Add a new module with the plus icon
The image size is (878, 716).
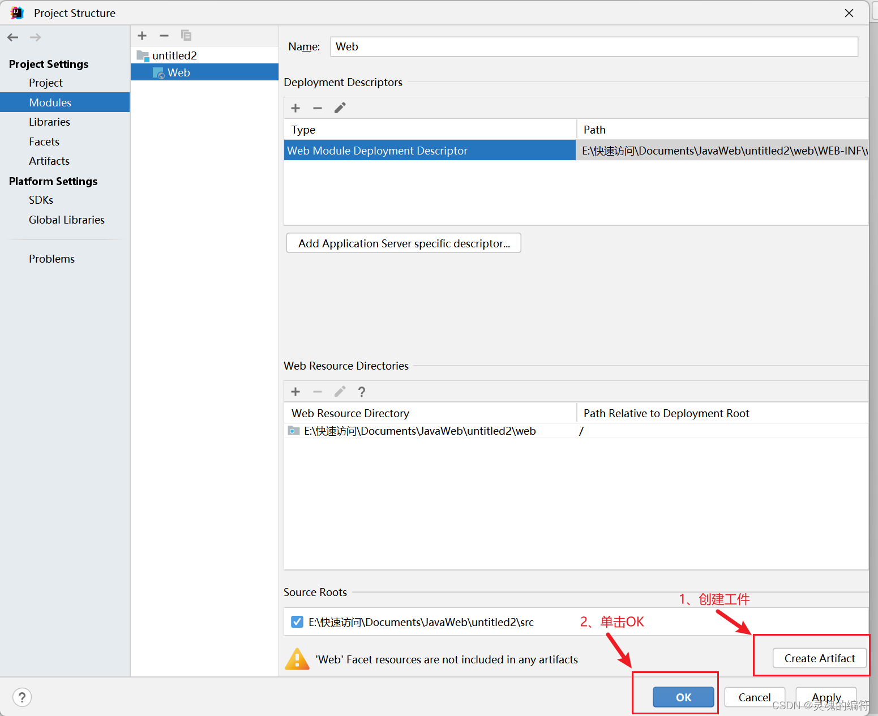pos(142,36)
